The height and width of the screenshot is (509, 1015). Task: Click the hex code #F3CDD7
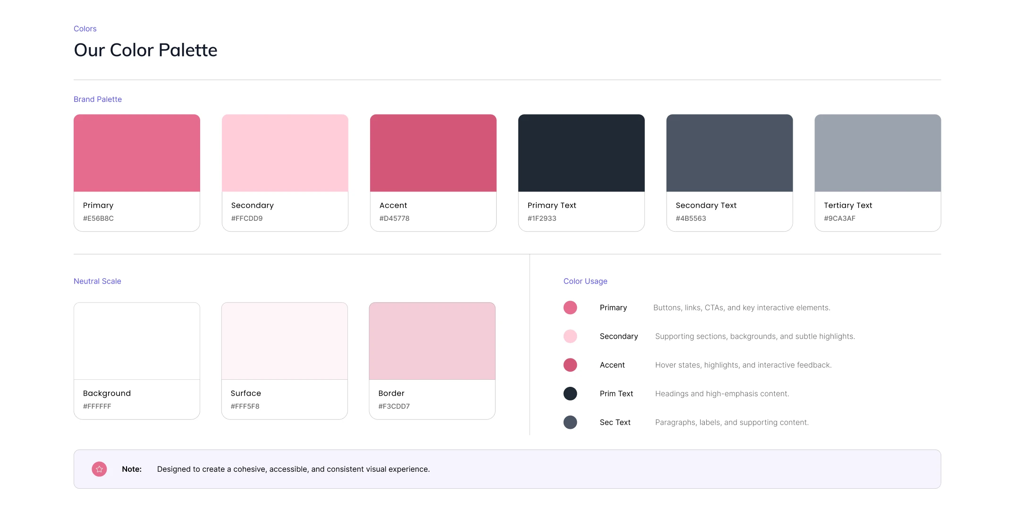[x=394, y=406]
